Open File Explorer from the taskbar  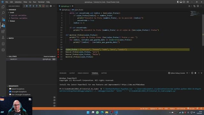point(107,112)
